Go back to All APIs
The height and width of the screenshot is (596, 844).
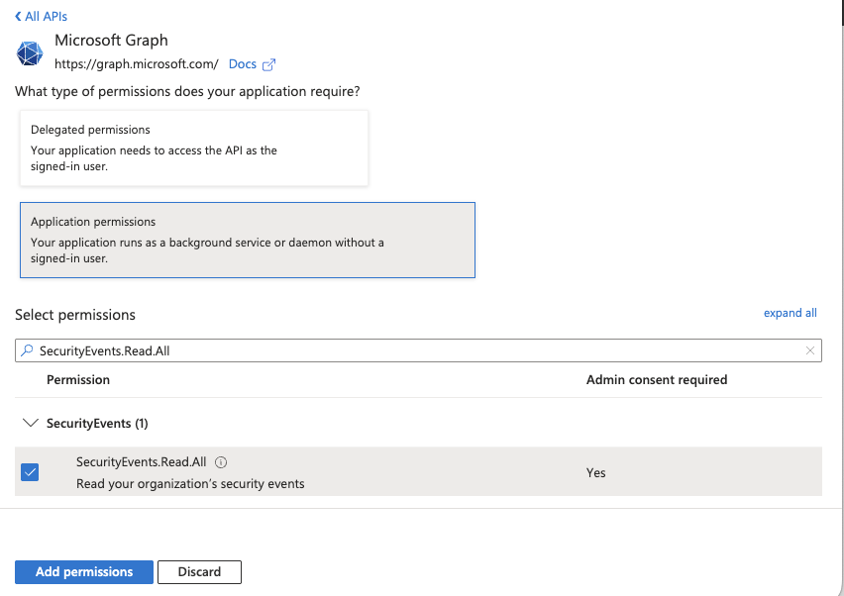coord(42,17)
